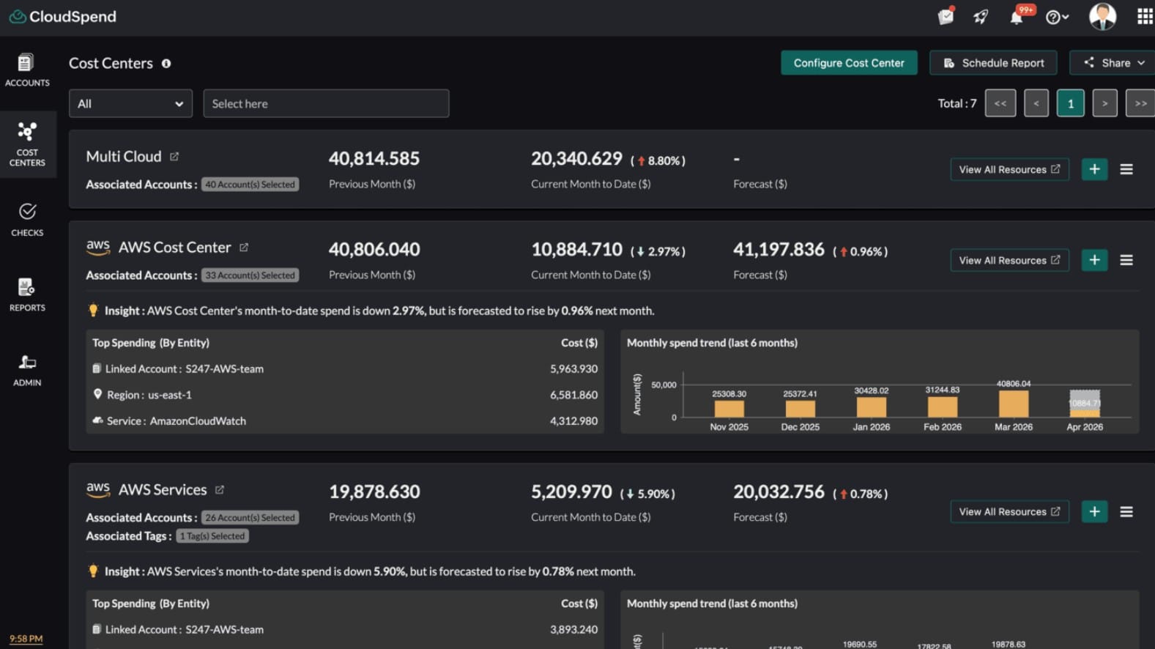The height and width of the screenshot is (649, 1155).
Task: Open Reports in sidebar
Action: 27,294
